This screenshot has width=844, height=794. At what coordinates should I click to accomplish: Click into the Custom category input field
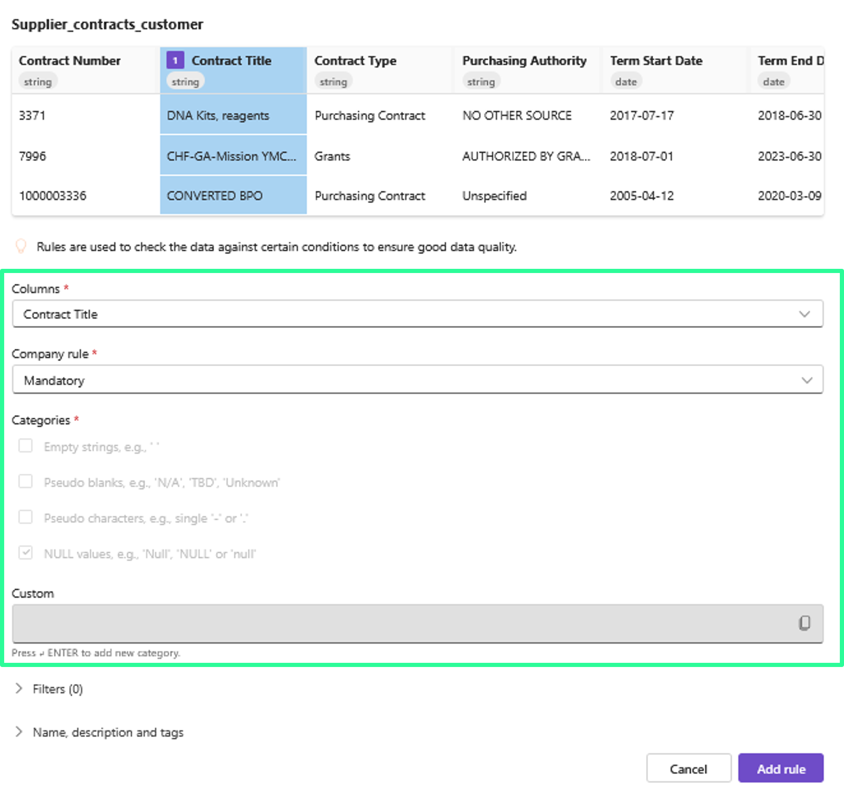(x=399, y=623)
